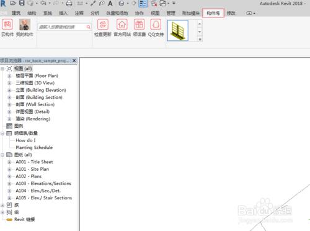Open the Switch Windows dropdown arrow
This screenshot has width=310, height=231.
coord(168,3)
